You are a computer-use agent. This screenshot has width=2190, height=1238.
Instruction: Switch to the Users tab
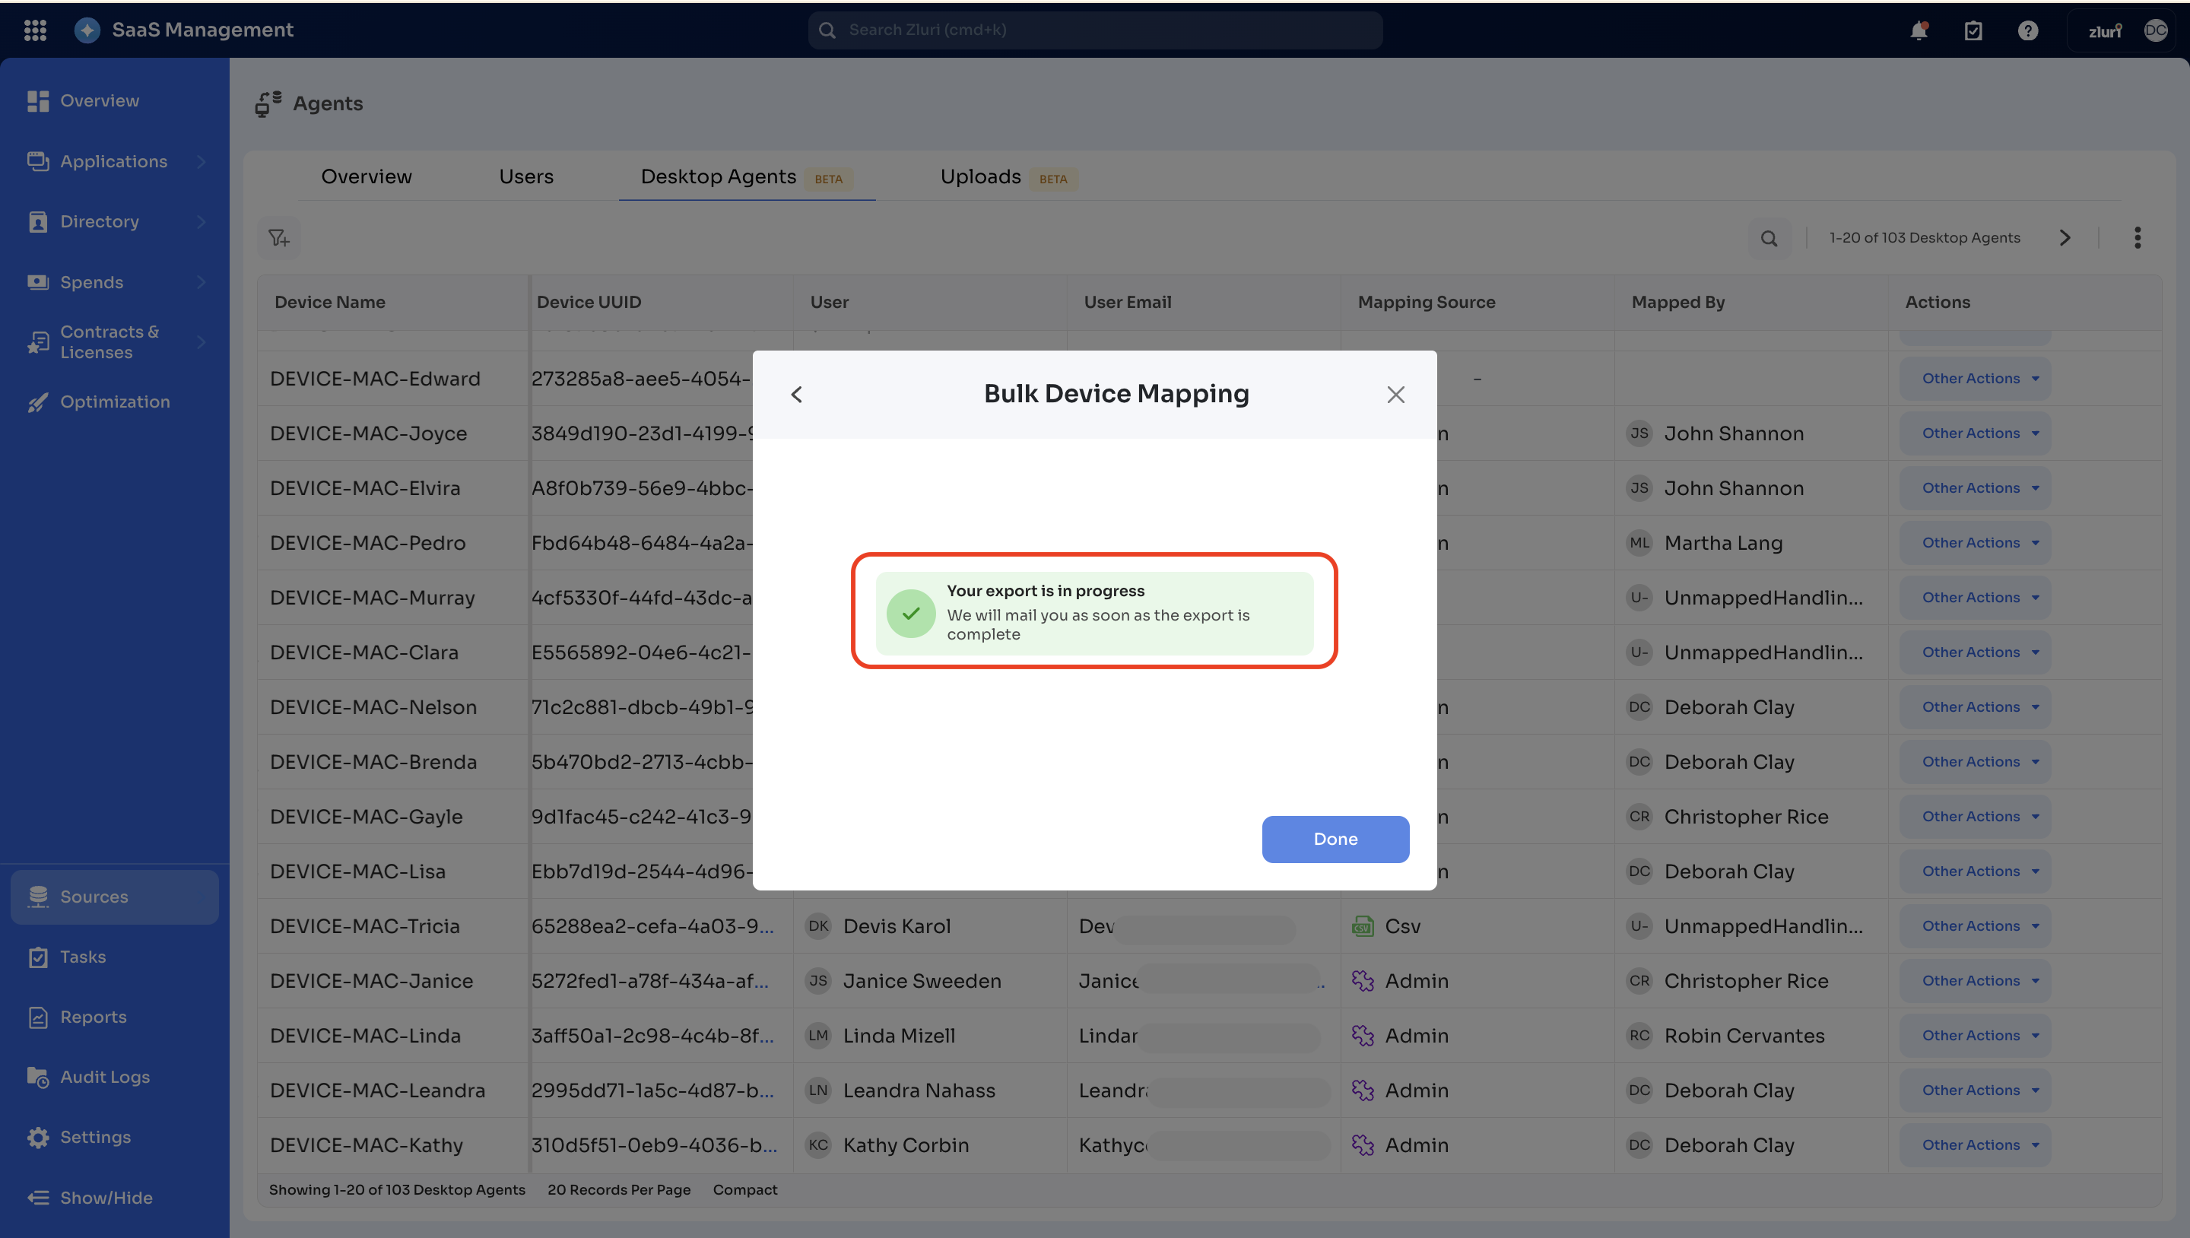tap(525, 177)
